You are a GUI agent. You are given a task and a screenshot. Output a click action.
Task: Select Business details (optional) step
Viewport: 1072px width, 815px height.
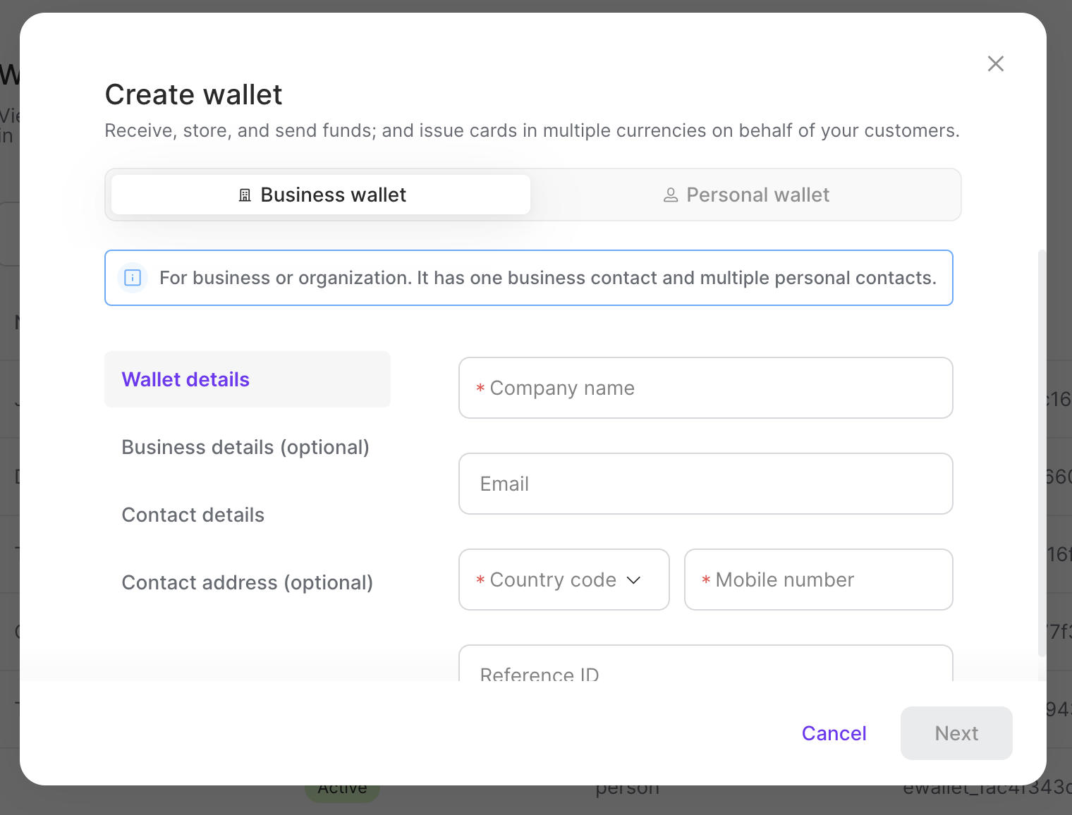click(x=245, y=447)
